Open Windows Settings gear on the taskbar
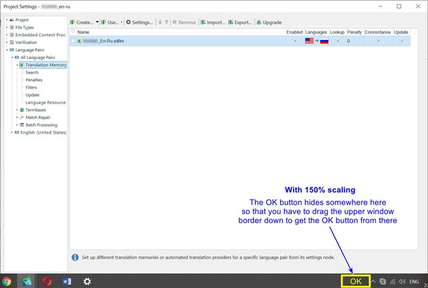 [87, 281]
